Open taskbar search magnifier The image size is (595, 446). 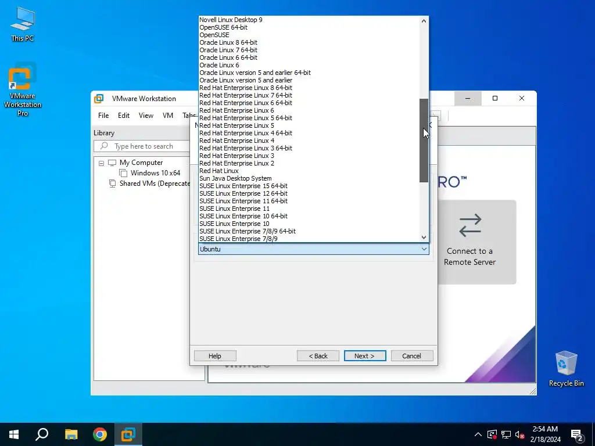(x=42, y=434)
